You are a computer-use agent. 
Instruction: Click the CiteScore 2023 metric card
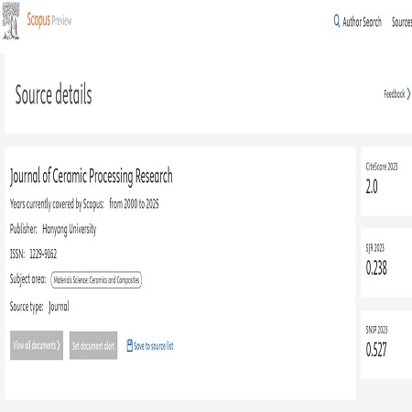pos(386,181)
